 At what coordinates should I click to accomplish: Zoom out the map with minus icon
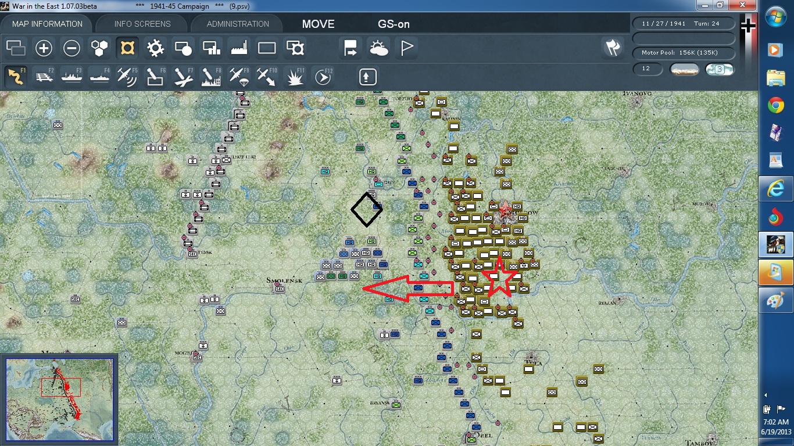[71, 48]
